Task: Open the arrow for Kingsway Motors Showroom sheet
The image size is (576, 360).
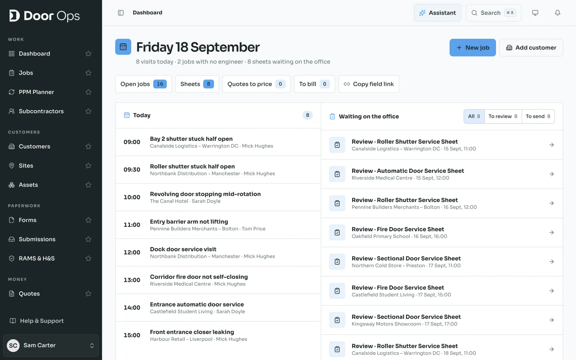Action: [x=552, y=320]
